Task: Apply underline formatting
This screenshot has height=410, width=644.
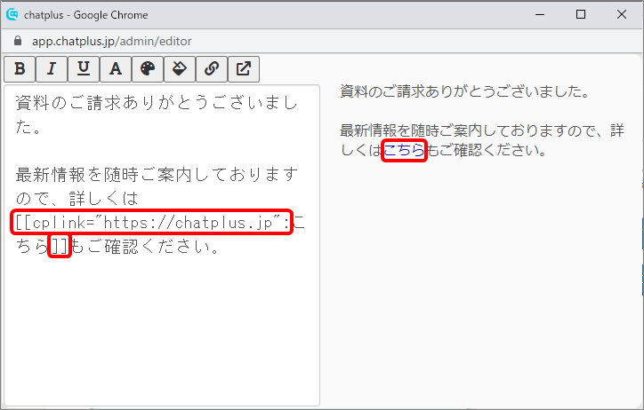Action: [84, 69]
